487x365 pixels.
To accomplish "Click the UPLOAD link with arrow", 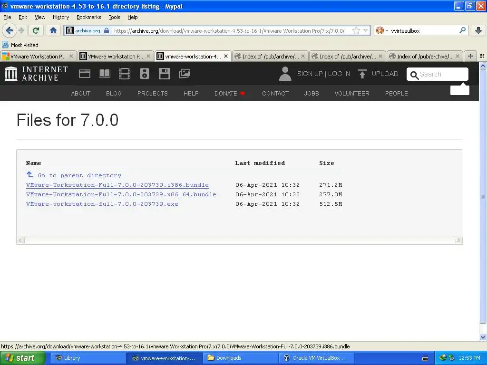I will [378, 74].
